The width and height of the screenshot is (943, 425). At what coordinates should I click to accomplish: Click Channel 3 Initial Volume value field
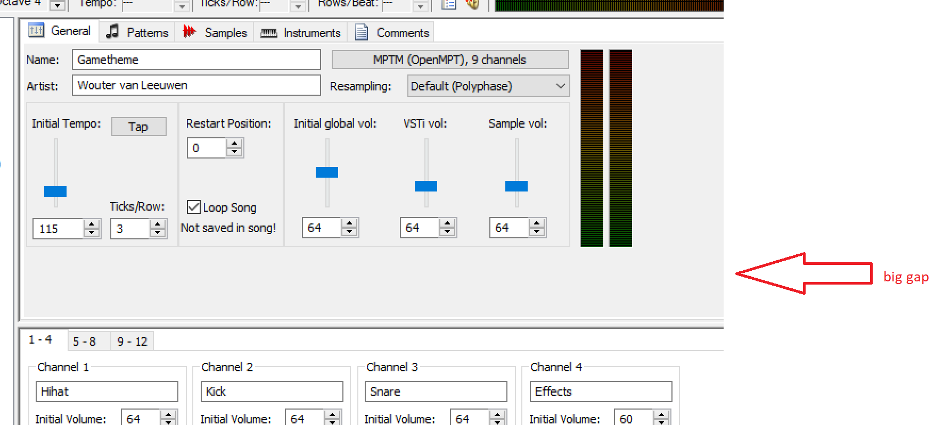pos(470,418)
